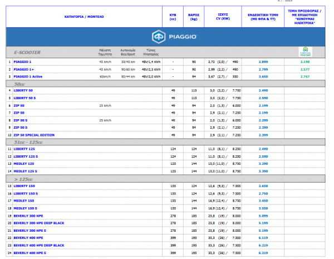
Task: Select the PIAGGIO 1+ model name
Action: tap(23, 70)
